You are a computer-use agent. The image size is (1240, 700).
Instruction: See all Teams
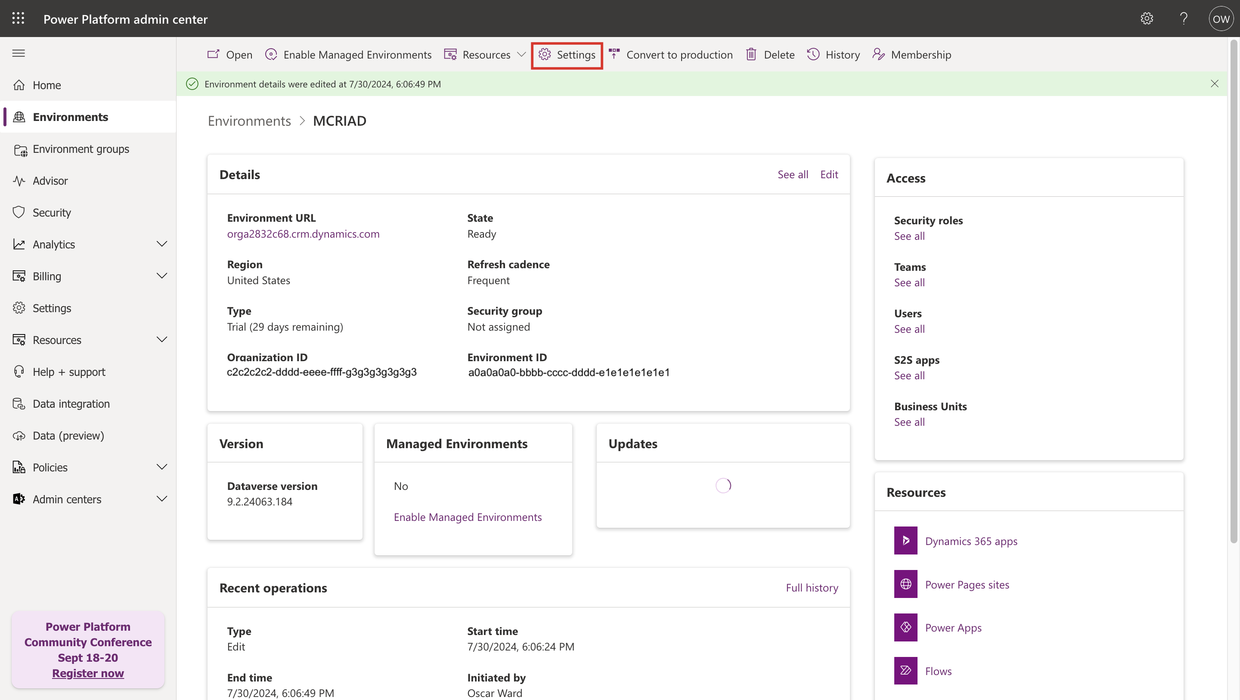coord(909,282)
